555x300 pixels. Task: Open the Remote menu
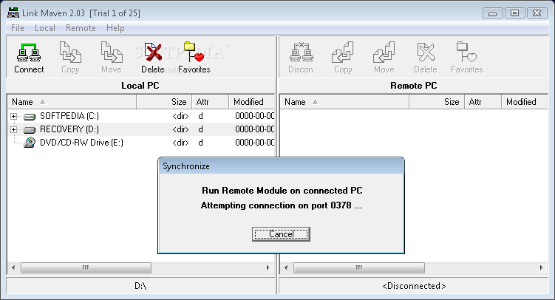point(81,28)
